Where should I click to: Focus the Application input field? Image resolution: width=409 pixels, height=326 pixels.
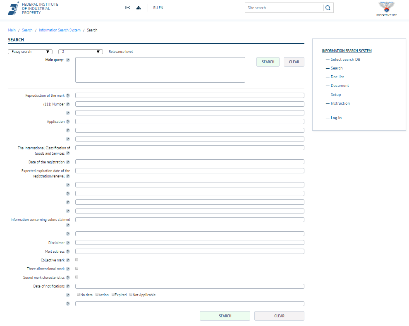tap(190, 122)
